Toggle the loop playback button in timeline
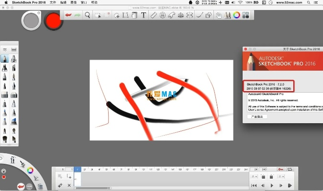323x191 pixels. point(289,169)
